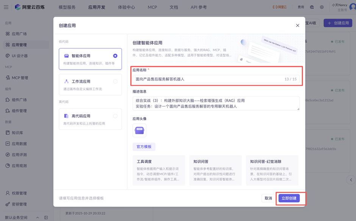Image resolution: width=356 pixels, height=221 pixels.
Task: Open the settings gear icon in the top bar
Action: pos(322,7)
